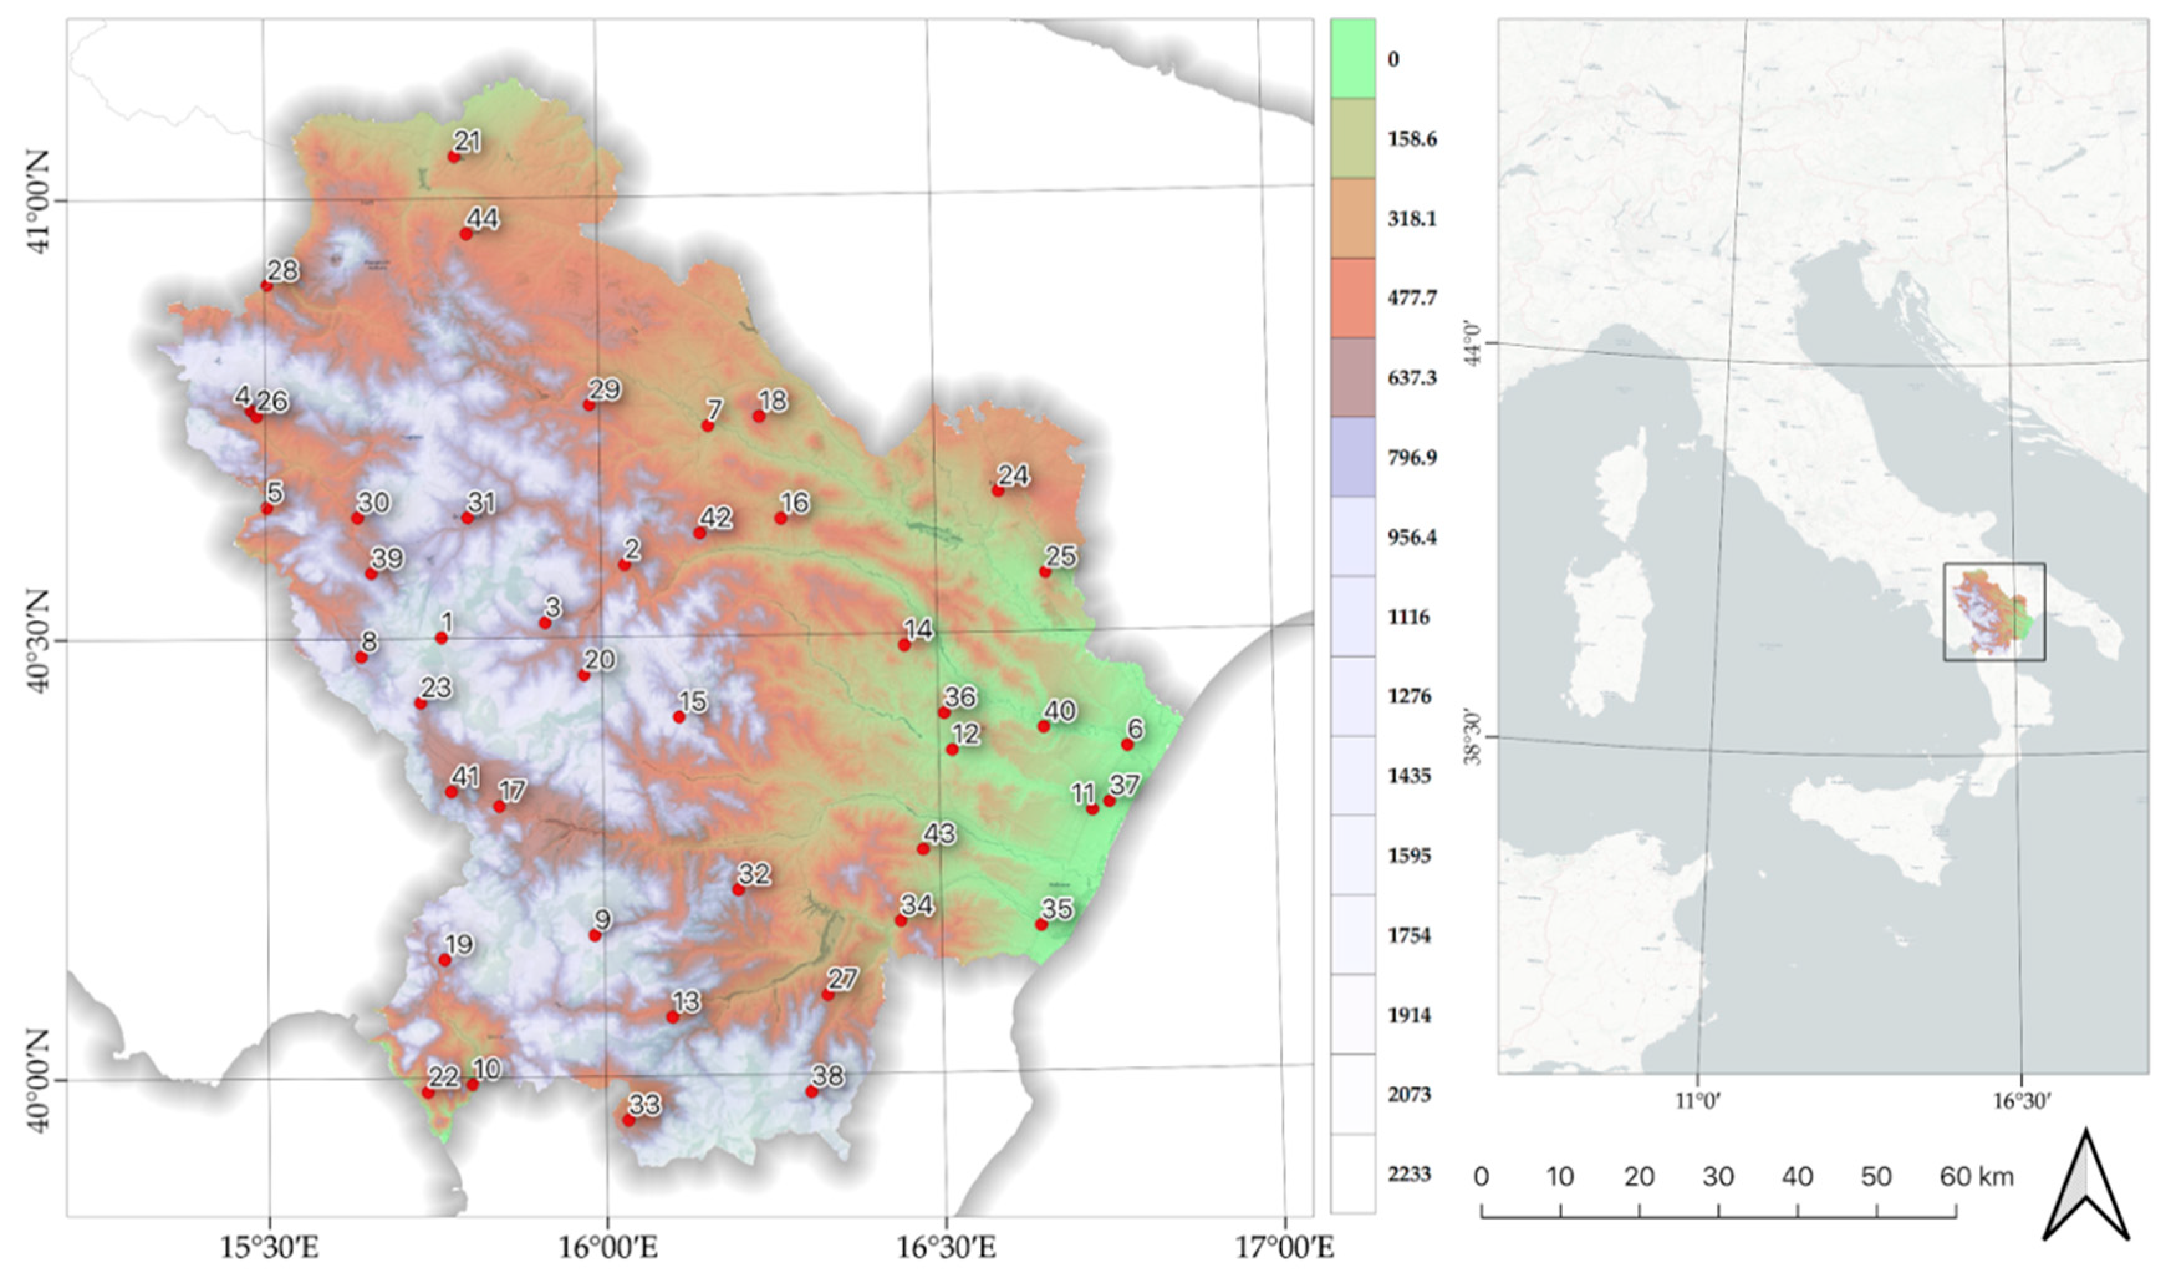Click the marker numbered 10

[x=472, y=1085]
